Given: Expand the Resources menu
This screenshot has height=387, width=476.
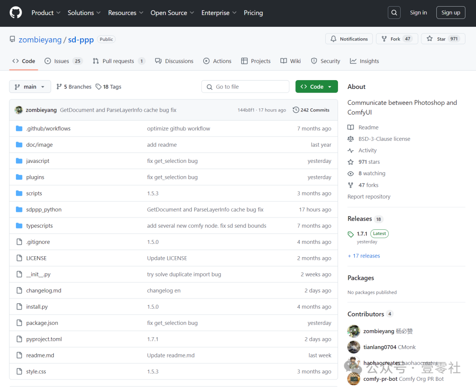Looking at the screenshot, I should coord(126,13).
